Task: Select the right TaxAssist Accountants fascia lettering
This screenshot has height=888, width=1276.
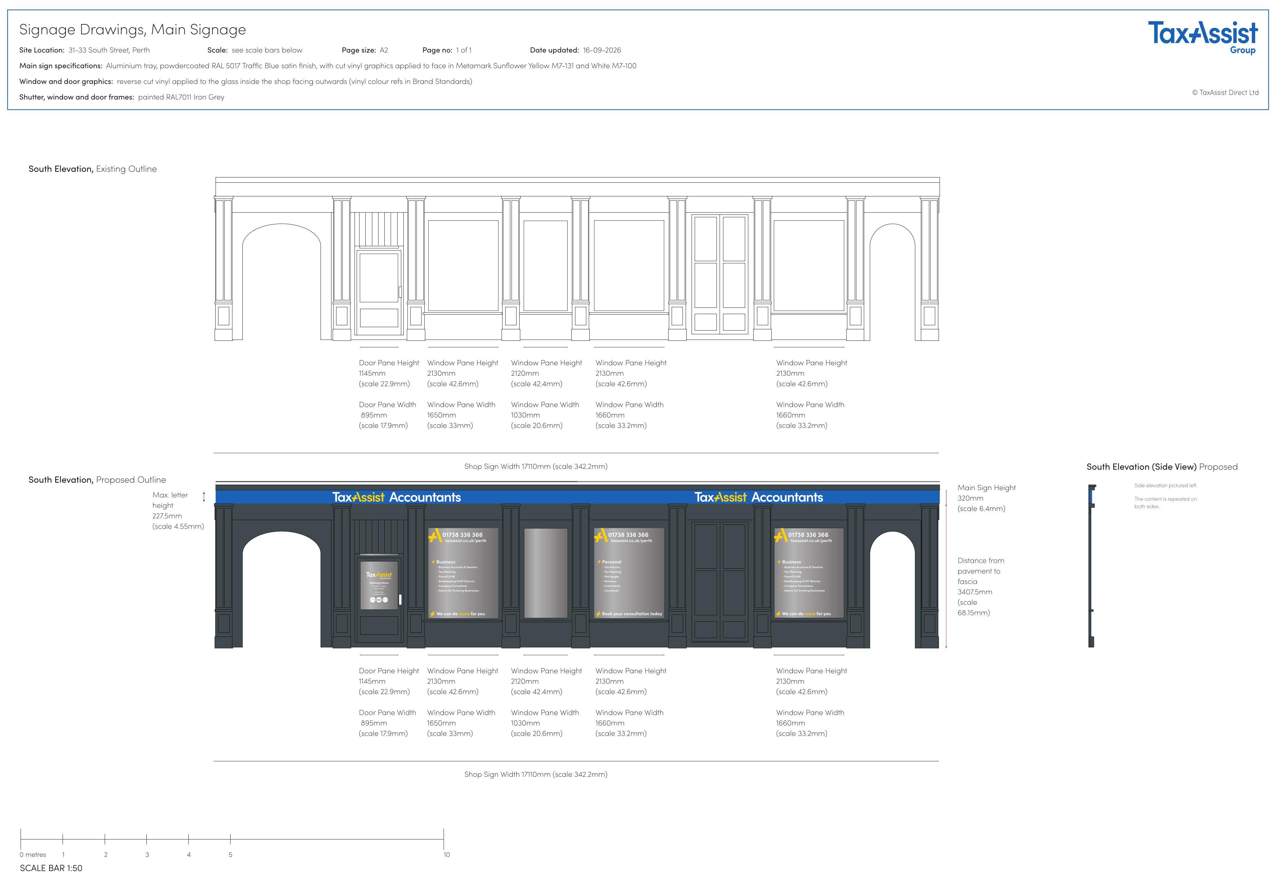Action: [759, 497]
